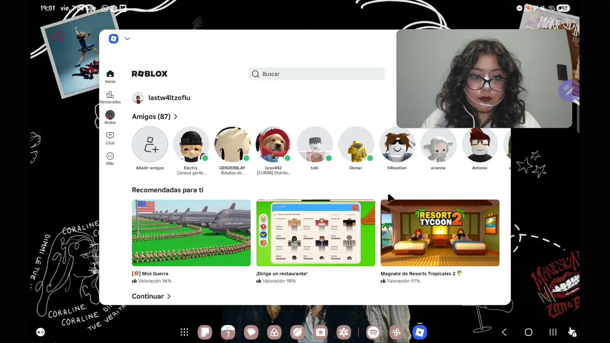Open the lastw4ltzoflu profile avatar
610x343 pixels.
click(138, 98)
